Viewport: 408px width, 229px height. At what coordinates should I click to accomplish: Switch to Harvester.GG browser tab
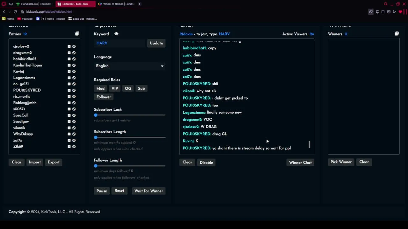(34, 4)
